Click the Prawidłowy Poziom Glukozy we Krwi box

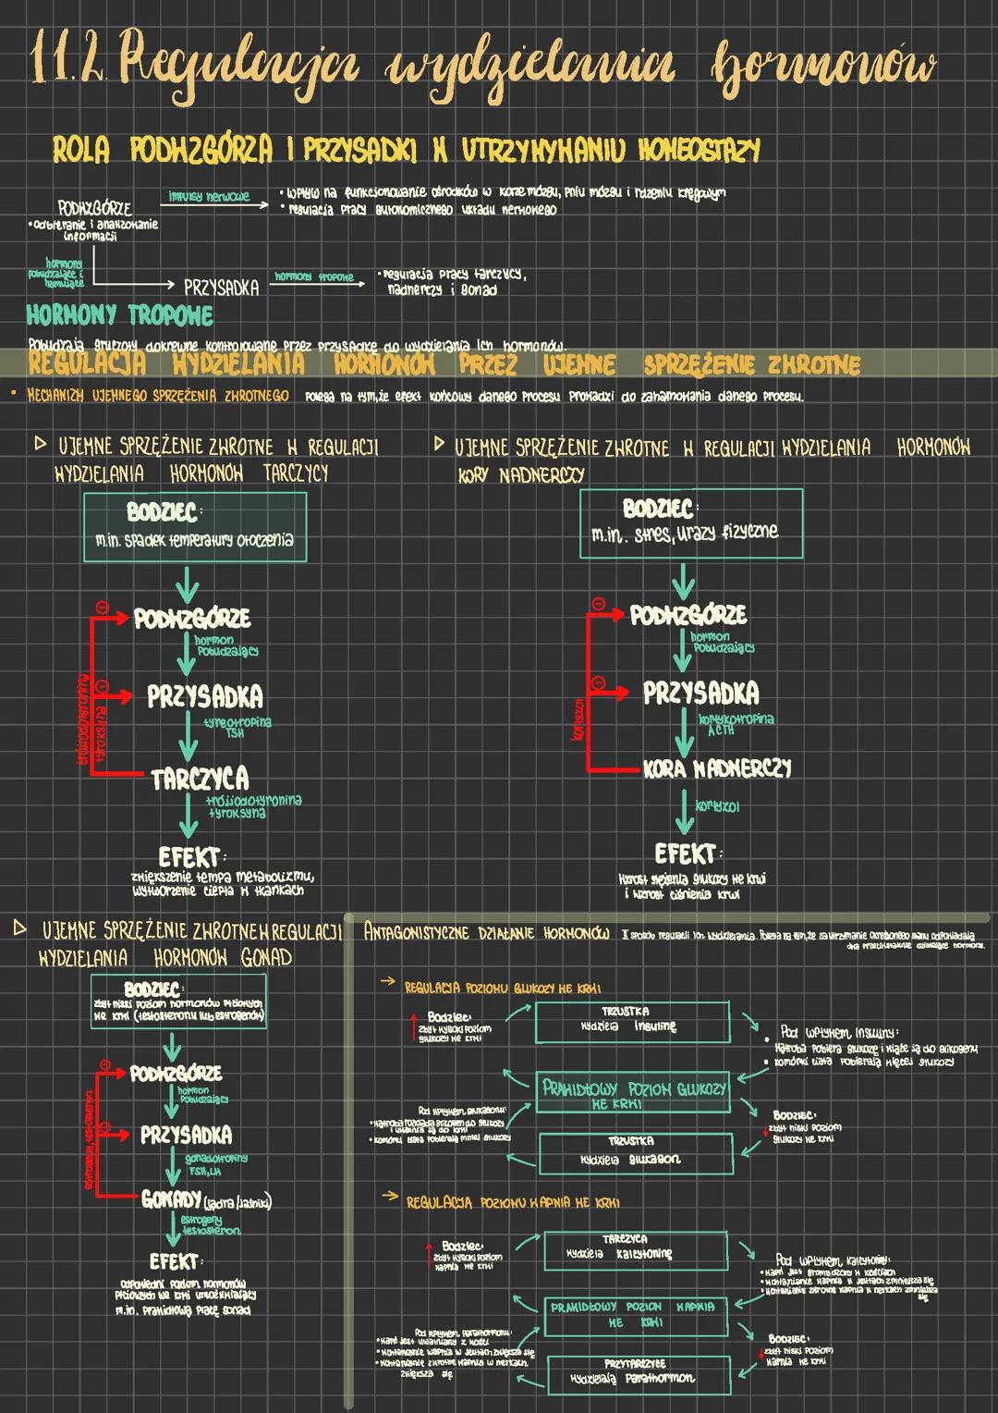click(x=633, y=1093)
